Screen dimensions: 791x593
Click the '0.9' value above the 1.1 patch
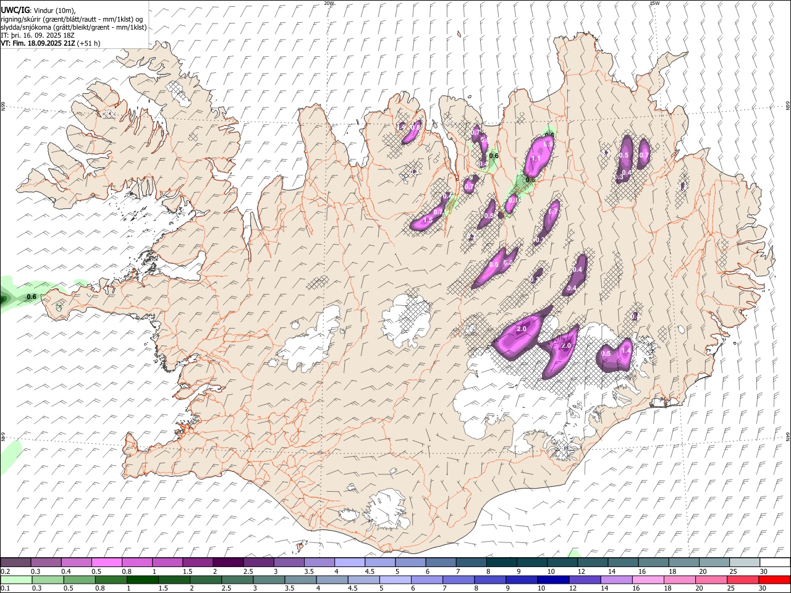pyautogui.click(x=548, y=143)
